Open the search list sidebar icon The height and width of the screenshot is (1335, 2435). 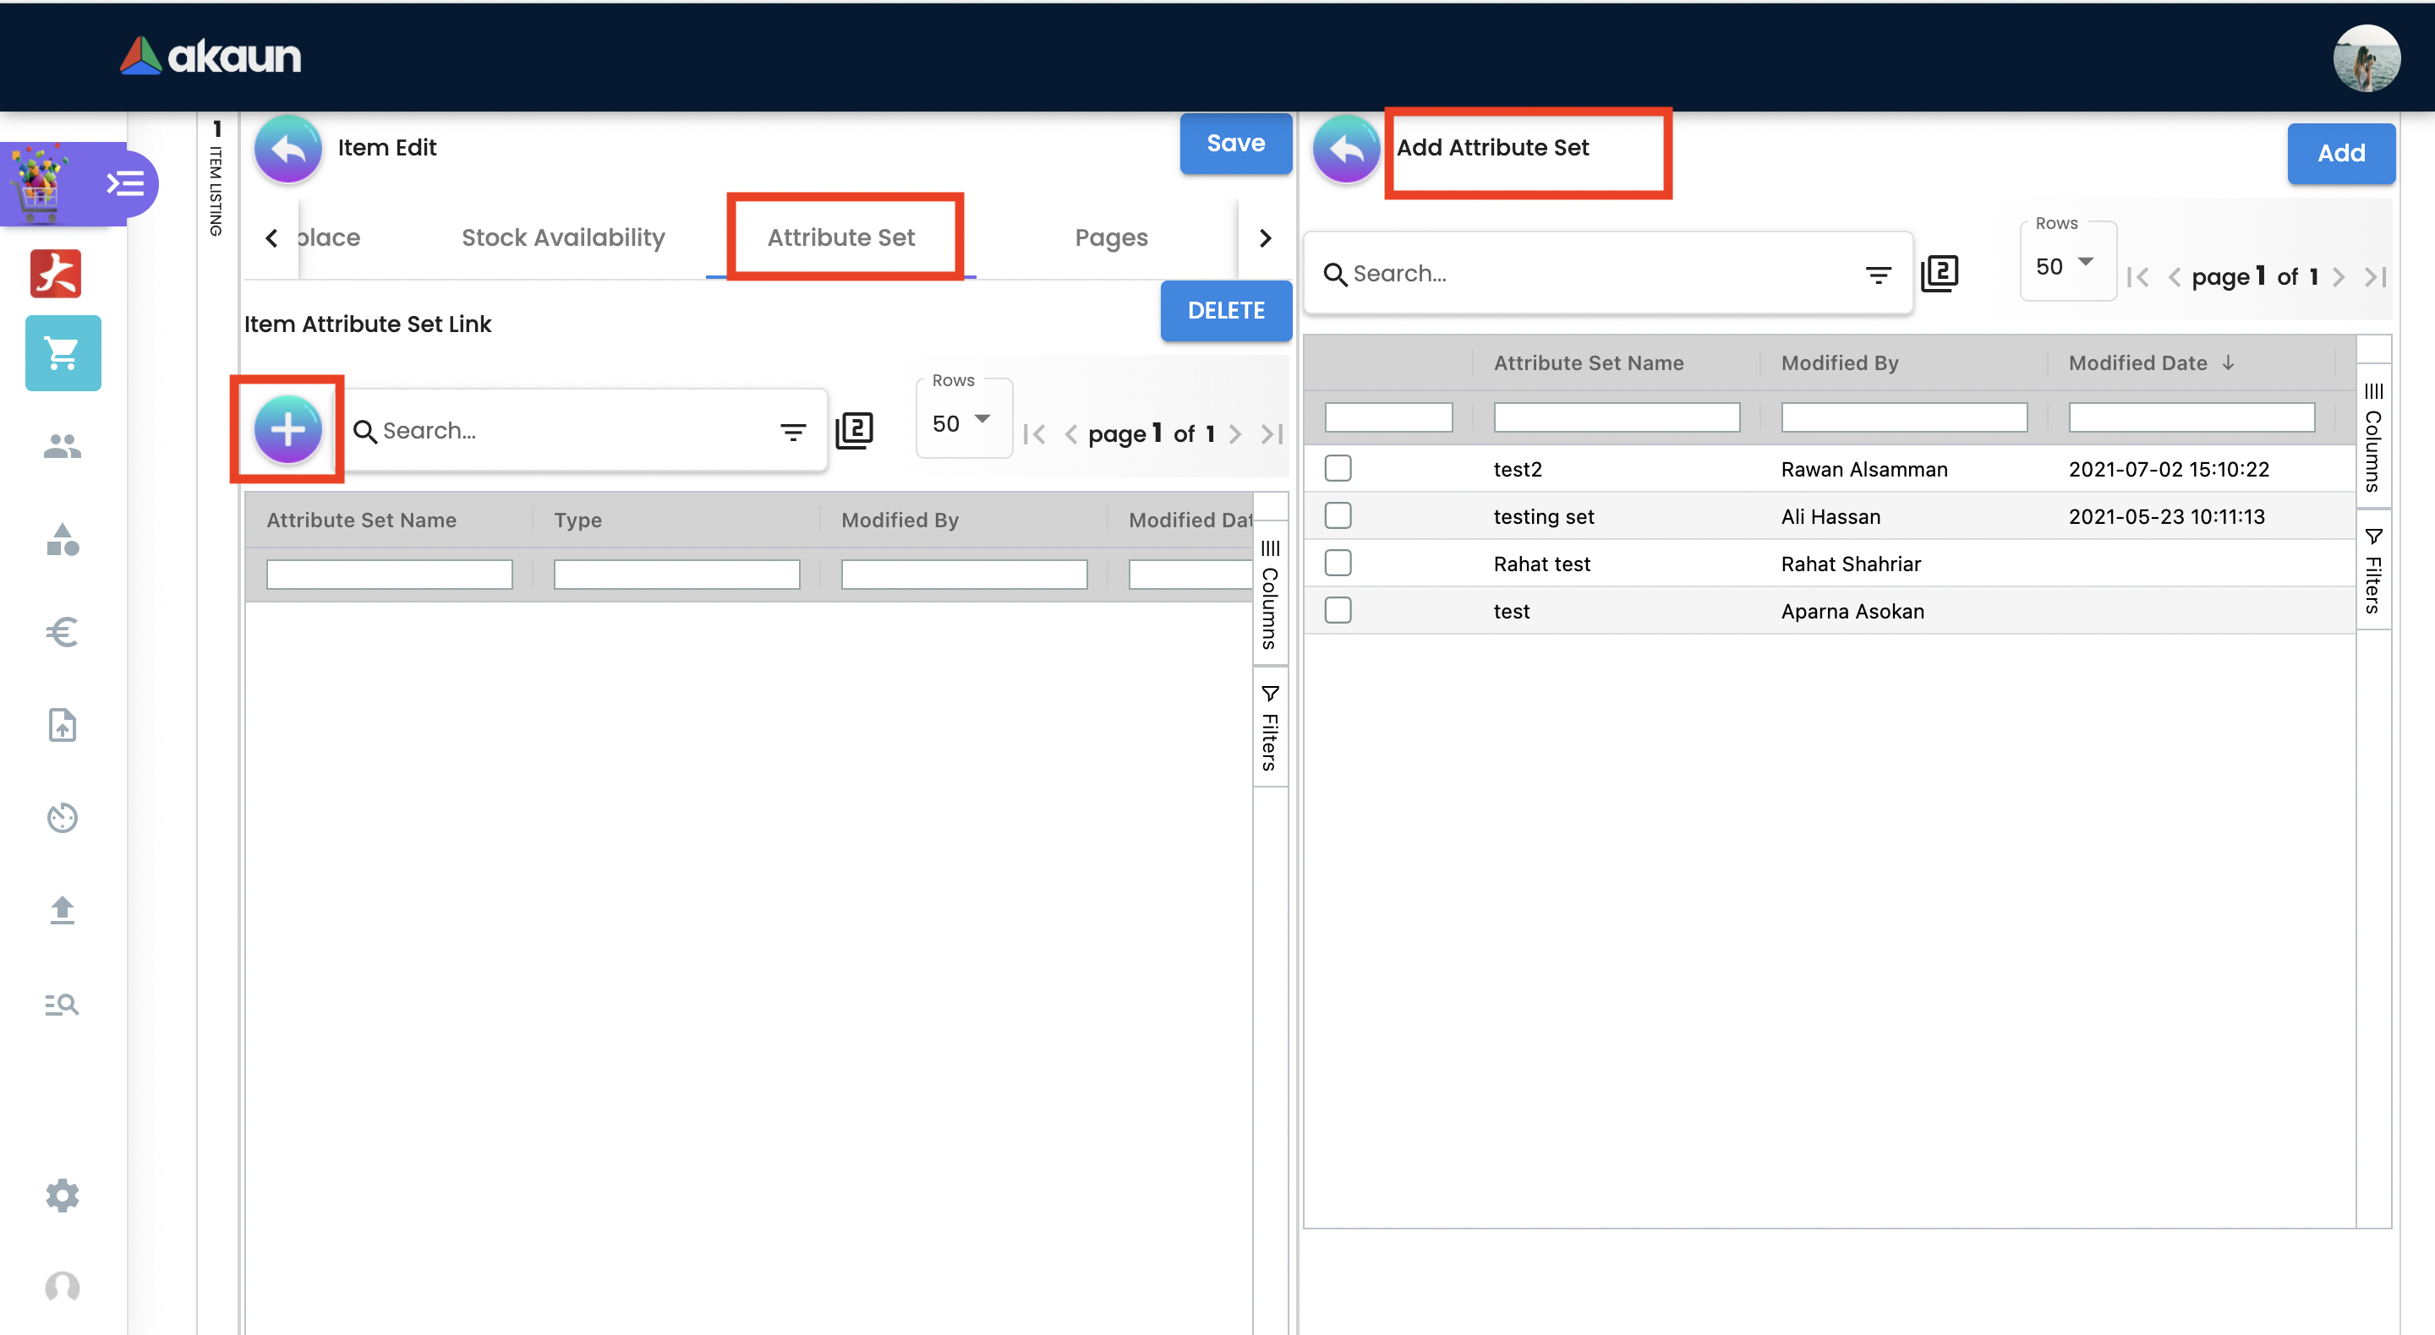point(63,1004)
